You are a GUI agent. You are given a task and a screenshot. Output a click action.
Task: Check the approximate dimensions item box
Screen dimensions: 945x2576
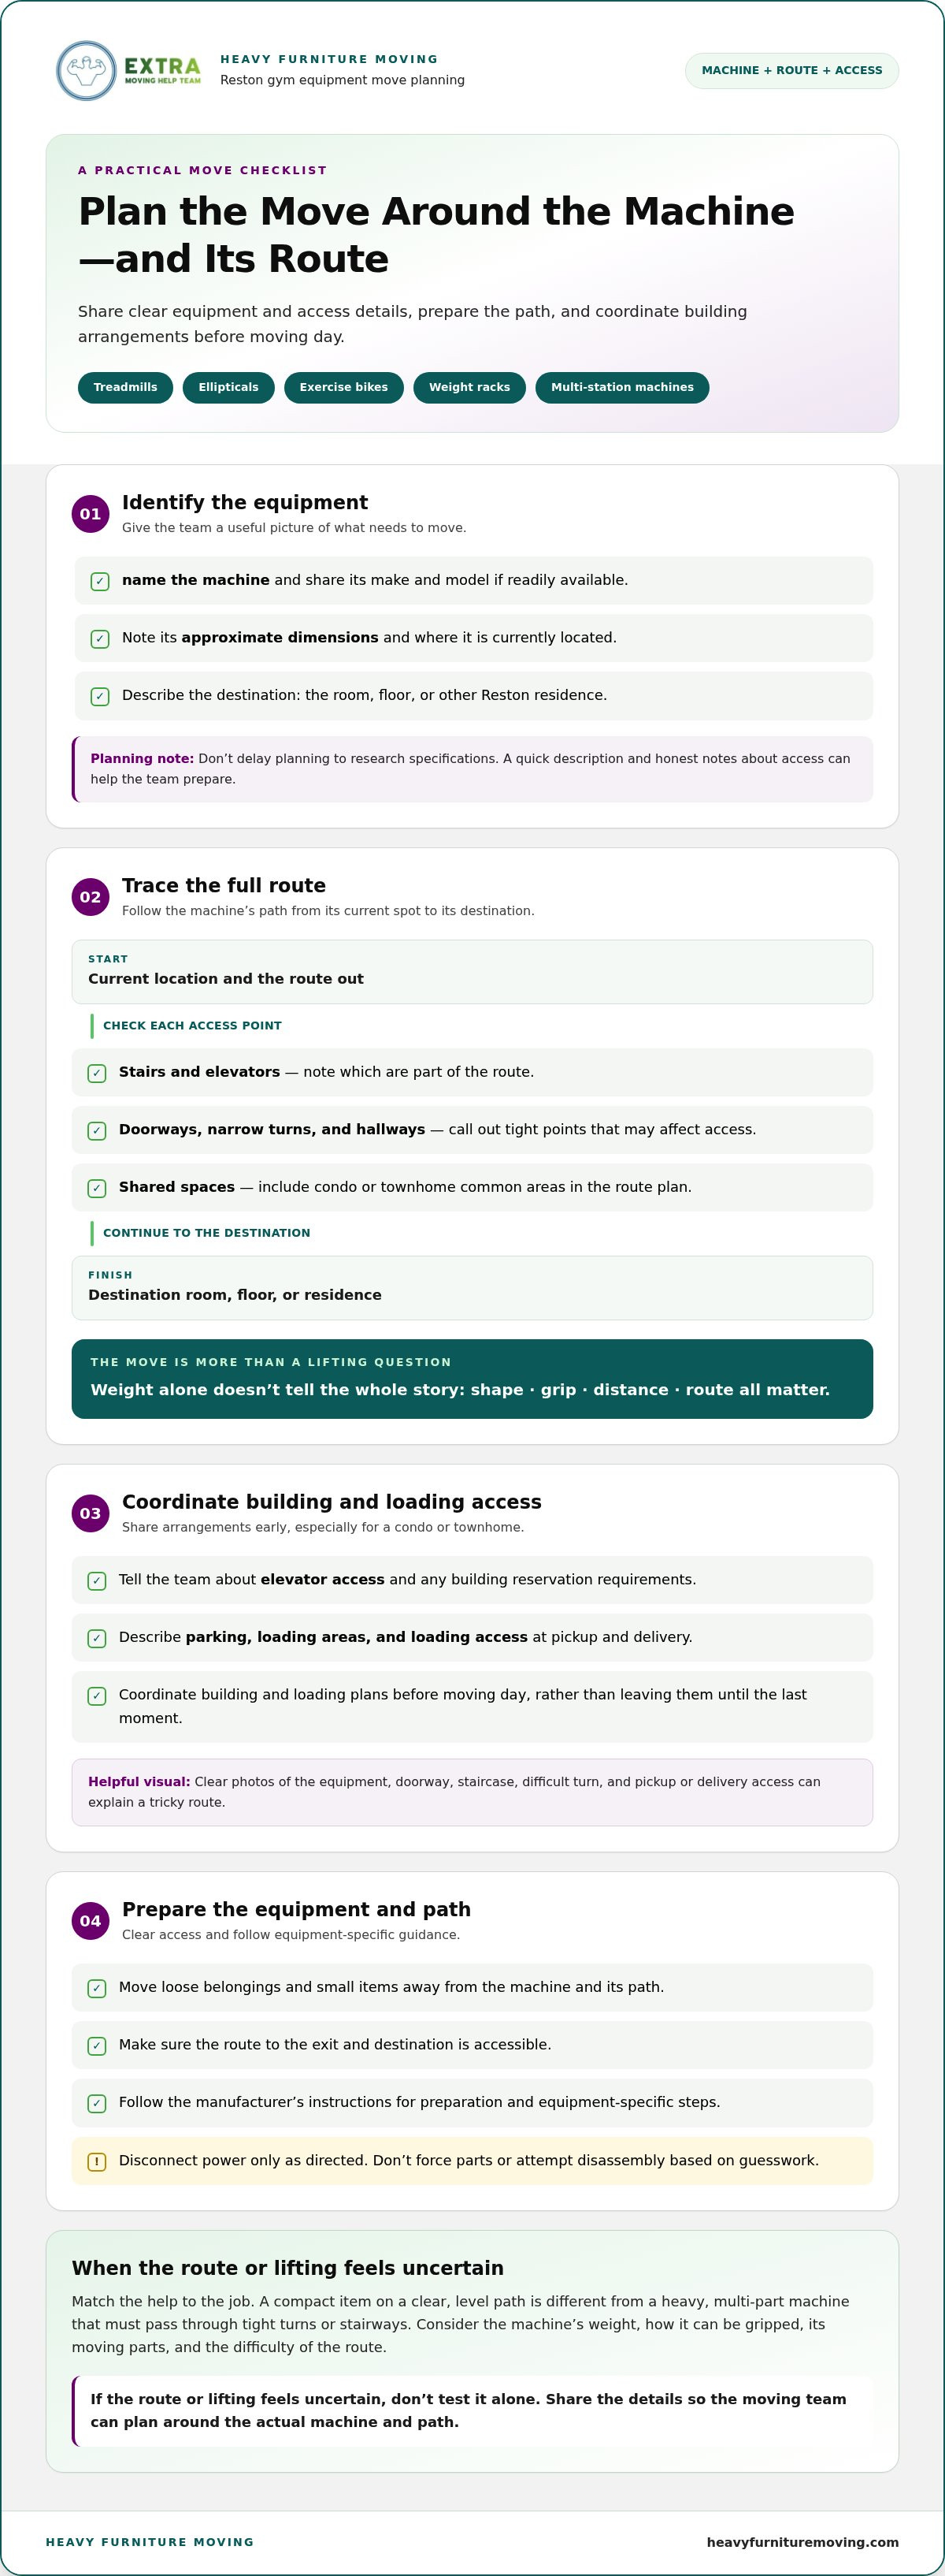tap(100, 638)
